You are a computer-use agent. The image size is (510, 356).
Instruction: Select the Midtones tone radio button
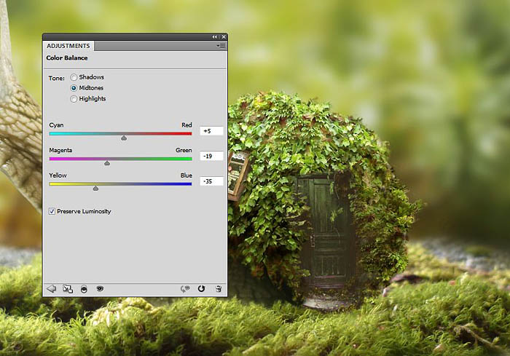point(74,88)
